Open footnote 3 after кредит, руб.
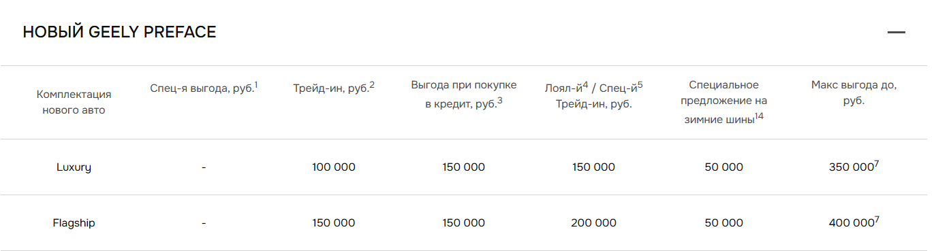This screenshot has width=936, height=251. 499,101
